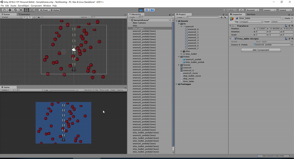Click object picker for Enemy 0 Prefab
The width and height of the screenshot is (294, 159).
tap(292, 45)
